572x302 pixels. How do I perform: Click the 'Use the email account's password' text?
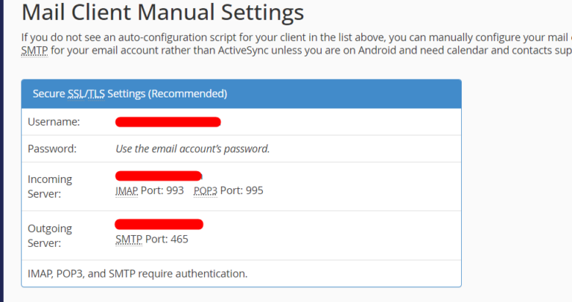coord(192,148)
